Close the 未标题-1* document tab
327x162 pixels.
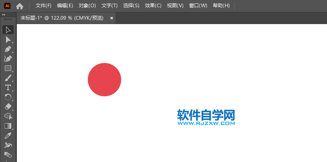[112, 18]
